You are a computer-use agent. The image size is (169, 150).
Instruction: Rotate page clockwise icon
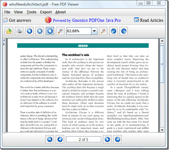click(x=124, y=31)
